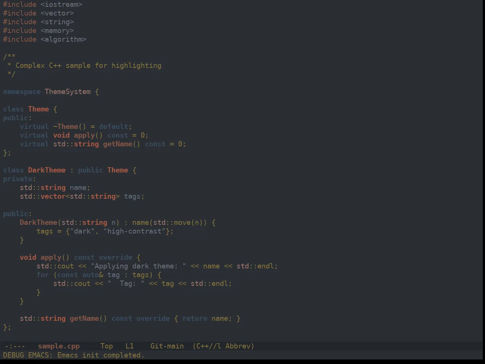Click the "void apply() const override {" line
Viewport: 485px width, 364px height.
point(80,257)
